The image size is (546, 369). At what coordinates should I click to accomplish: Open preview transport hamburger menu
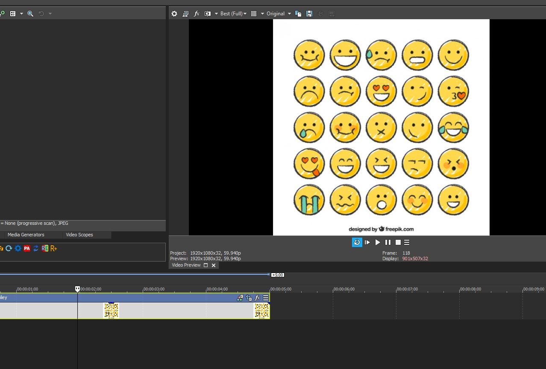407,242
